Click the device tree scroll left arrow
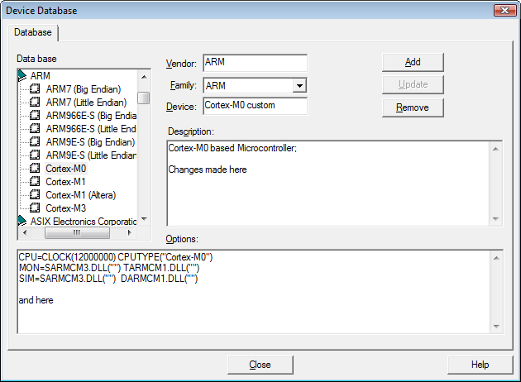 [x=25, y=233]
